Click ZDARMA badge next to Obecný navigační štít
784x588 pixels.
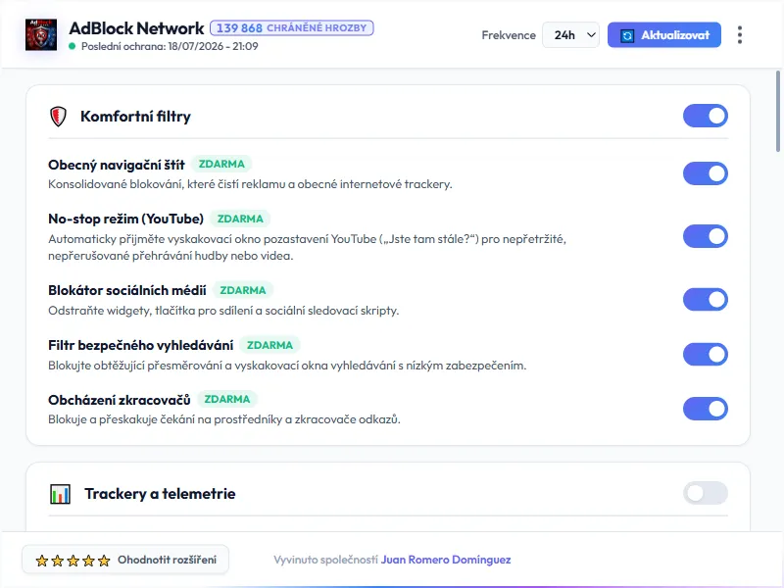click(221, 164)
